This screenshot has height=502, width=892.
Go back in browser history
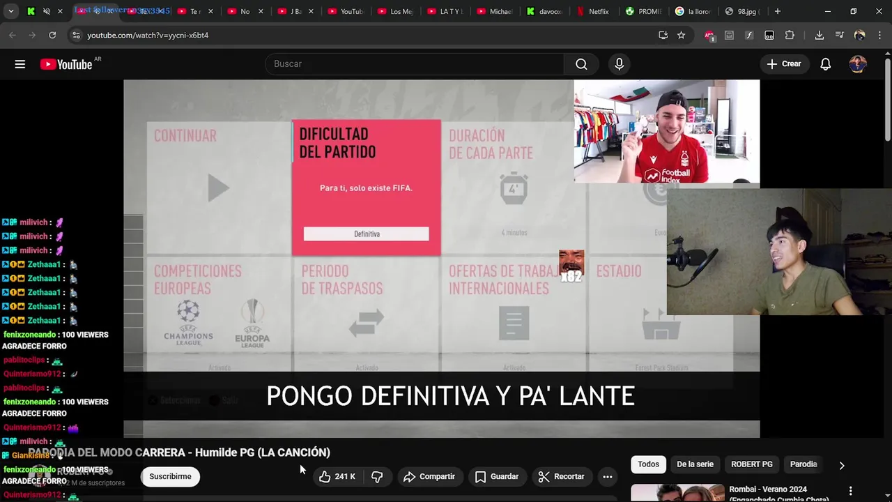13,35
